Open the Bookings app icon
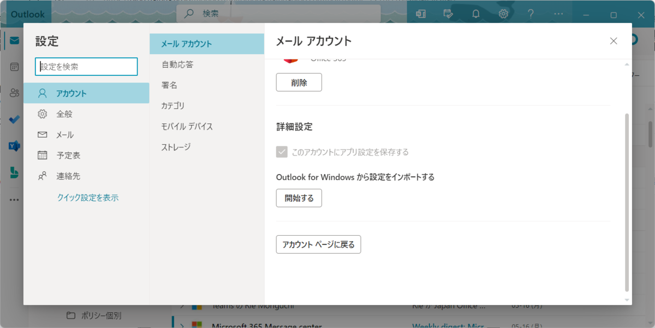 [14, 172]
